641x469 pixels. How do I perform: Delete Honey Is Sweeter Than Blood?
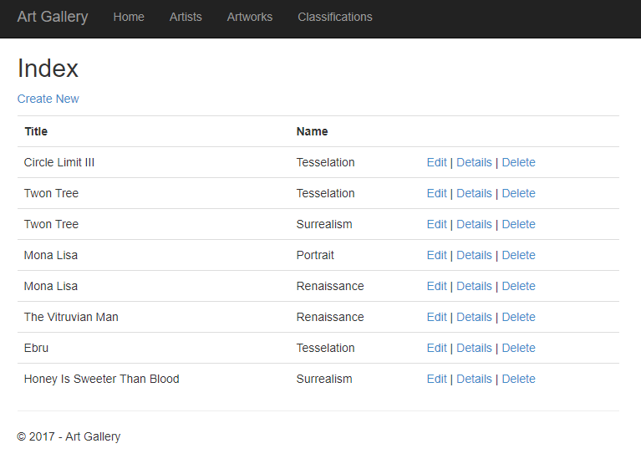pos(518,379)
